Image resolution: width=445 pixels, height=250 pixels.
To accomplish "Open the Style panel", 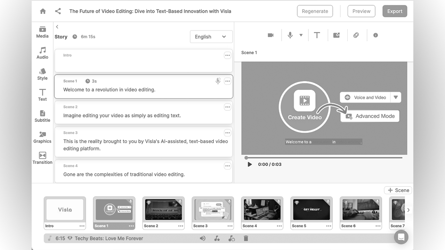I will tap(42, 74).
